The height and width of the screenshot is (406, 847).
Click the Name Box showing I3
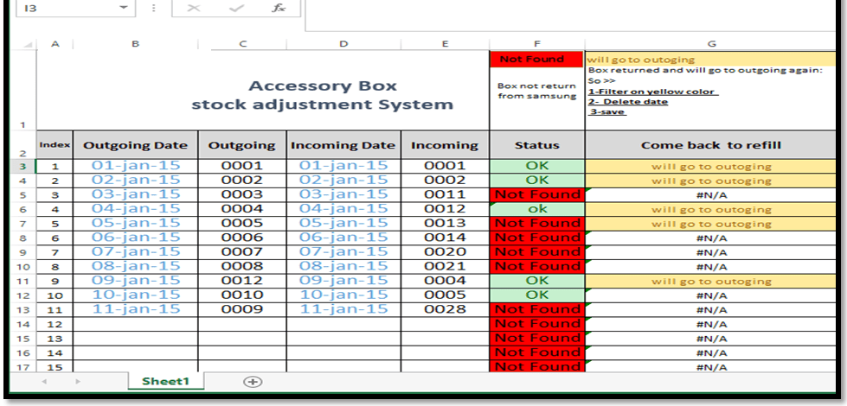coord(65,8)
